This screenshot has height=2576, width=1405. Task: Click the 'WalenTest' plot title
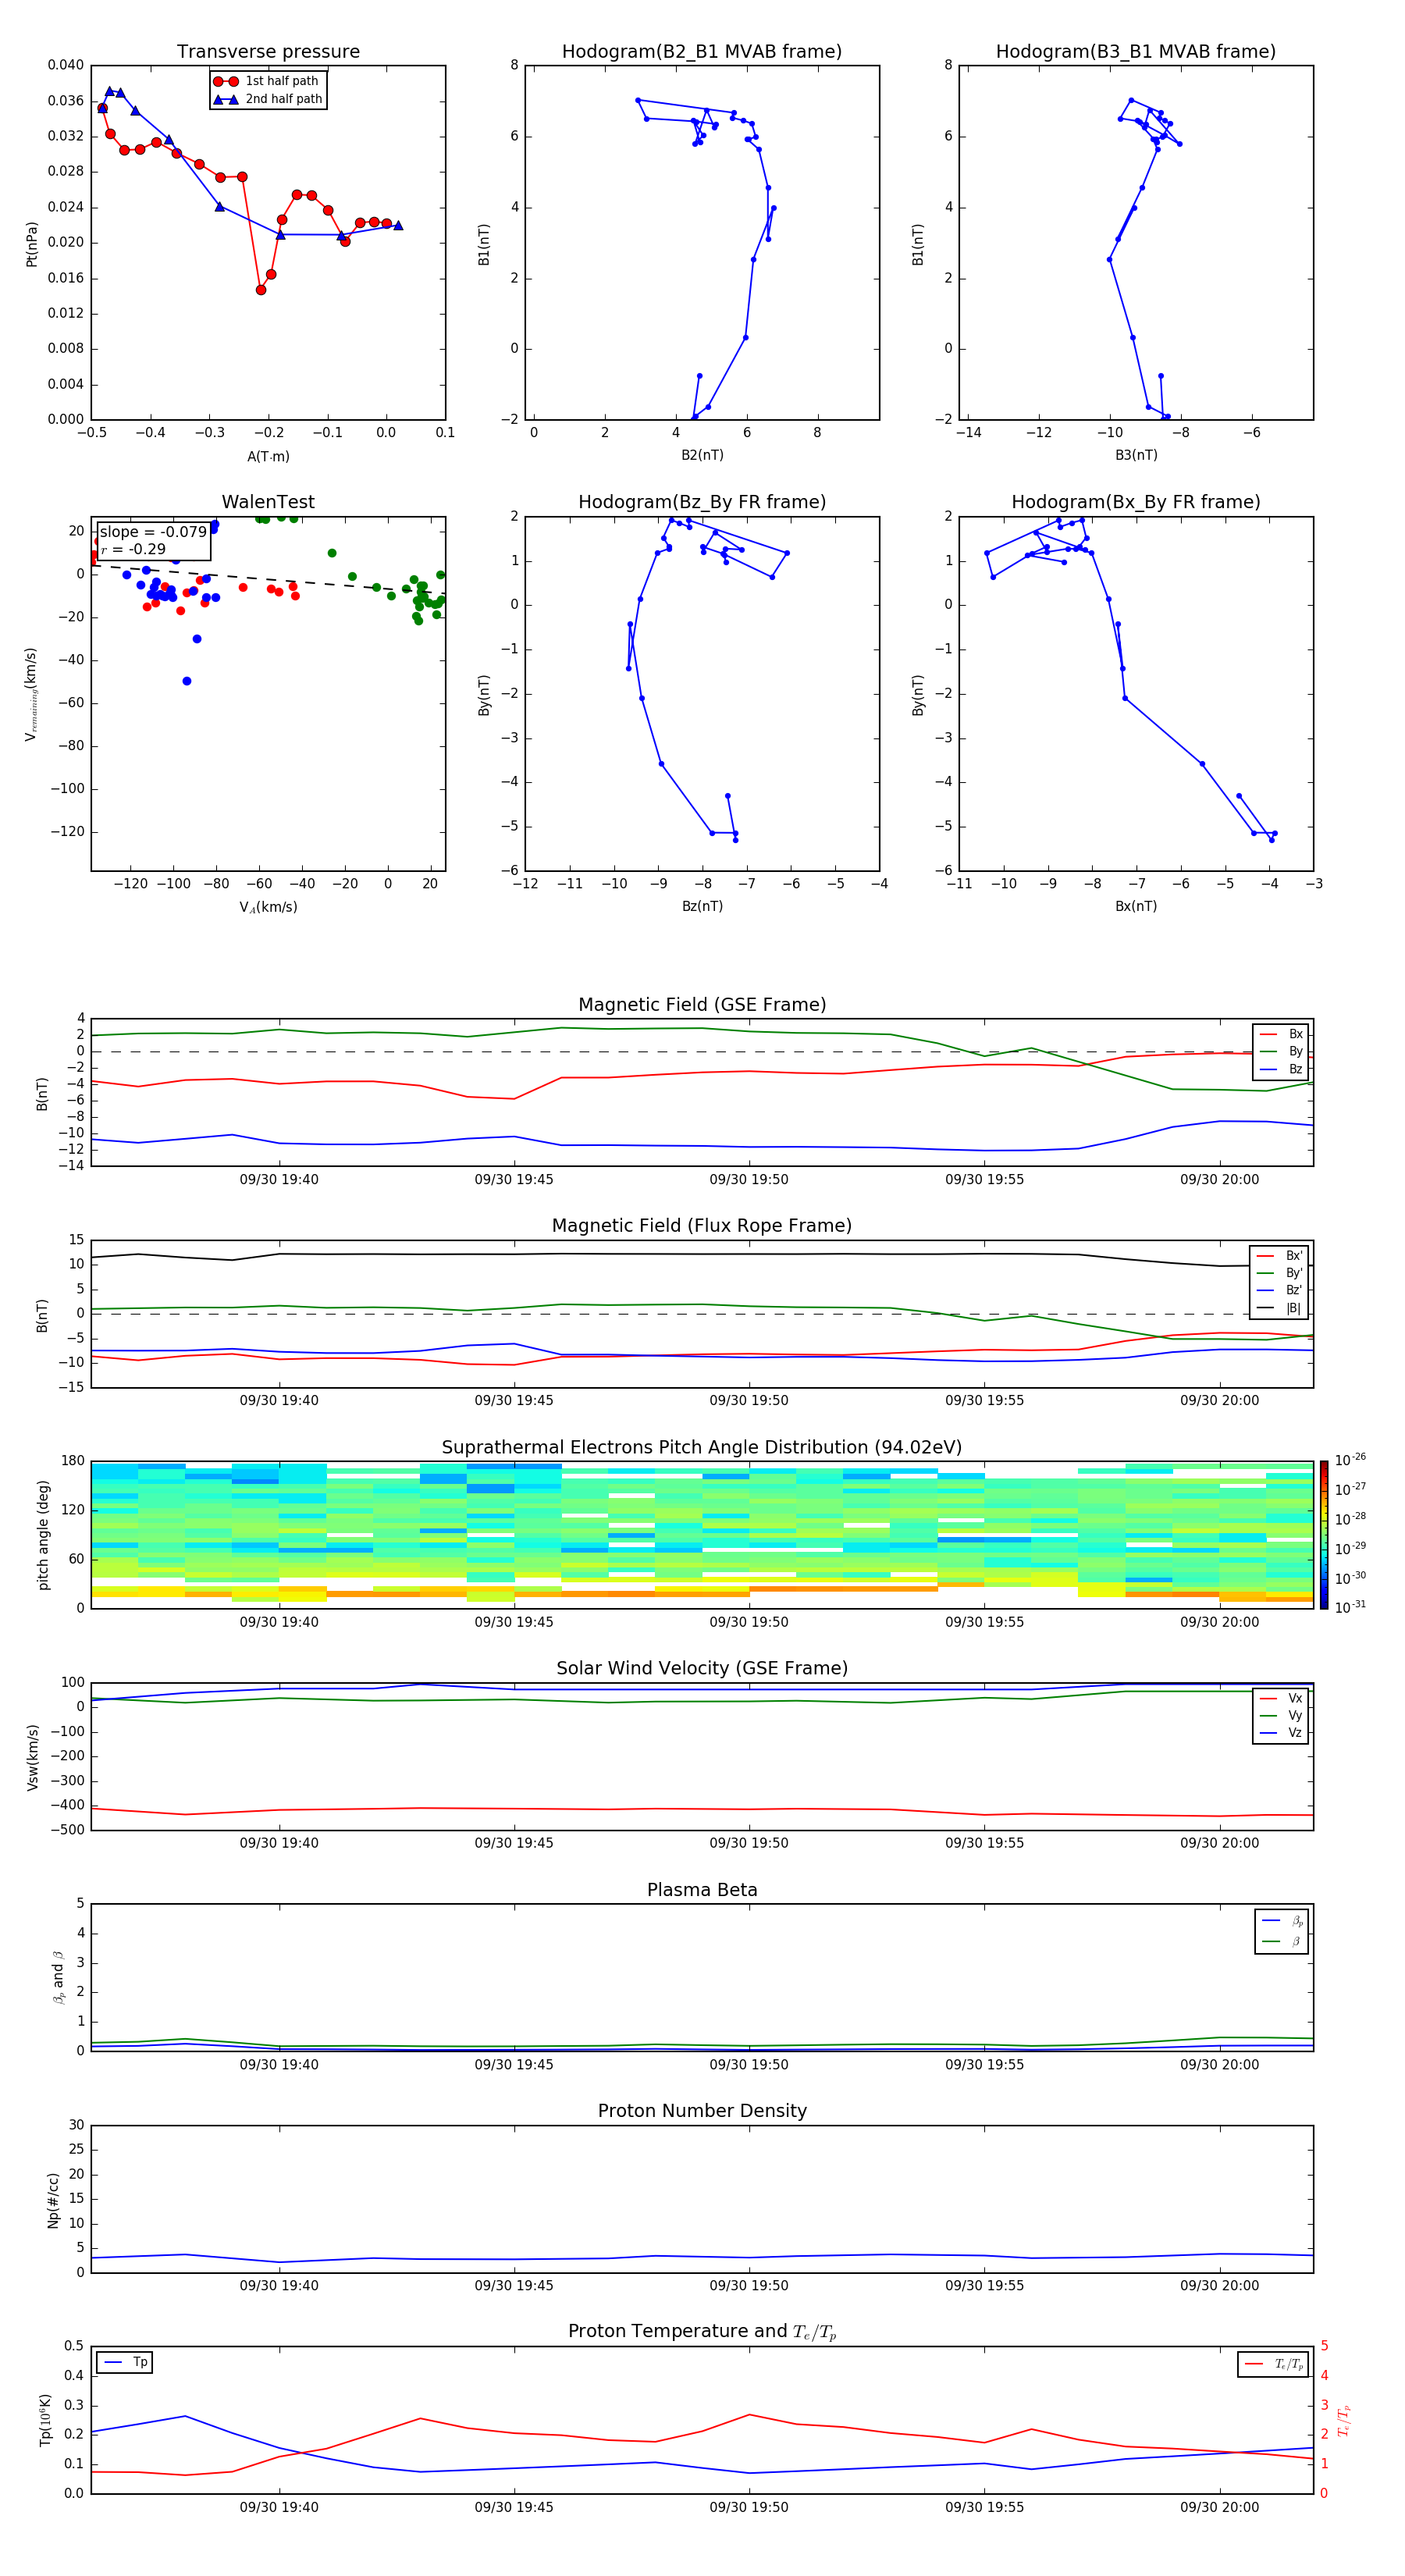[268, 502]
